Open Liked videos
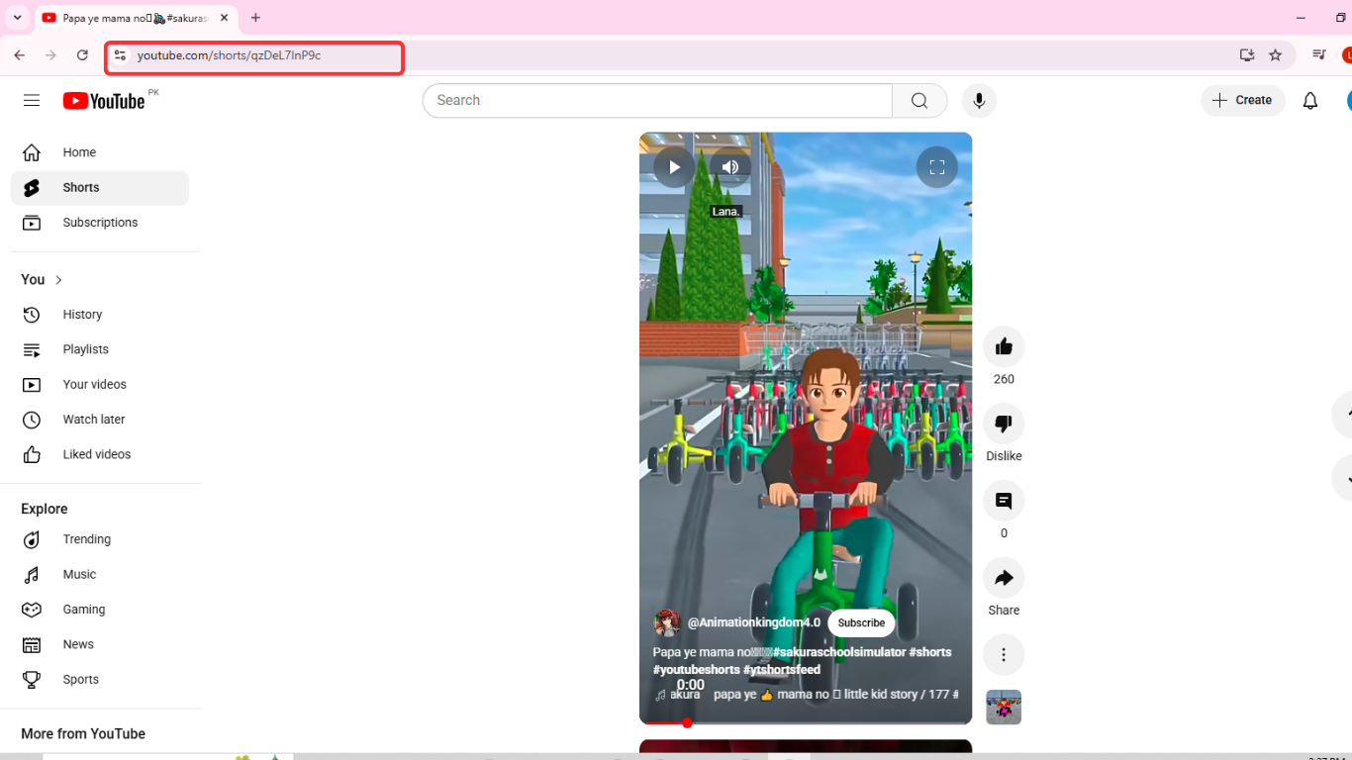 point(99,454)
